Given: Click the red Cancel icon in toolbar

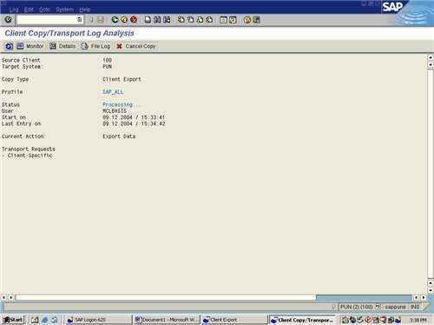Looking at the screenshot, I should click(x=134, y=19).
